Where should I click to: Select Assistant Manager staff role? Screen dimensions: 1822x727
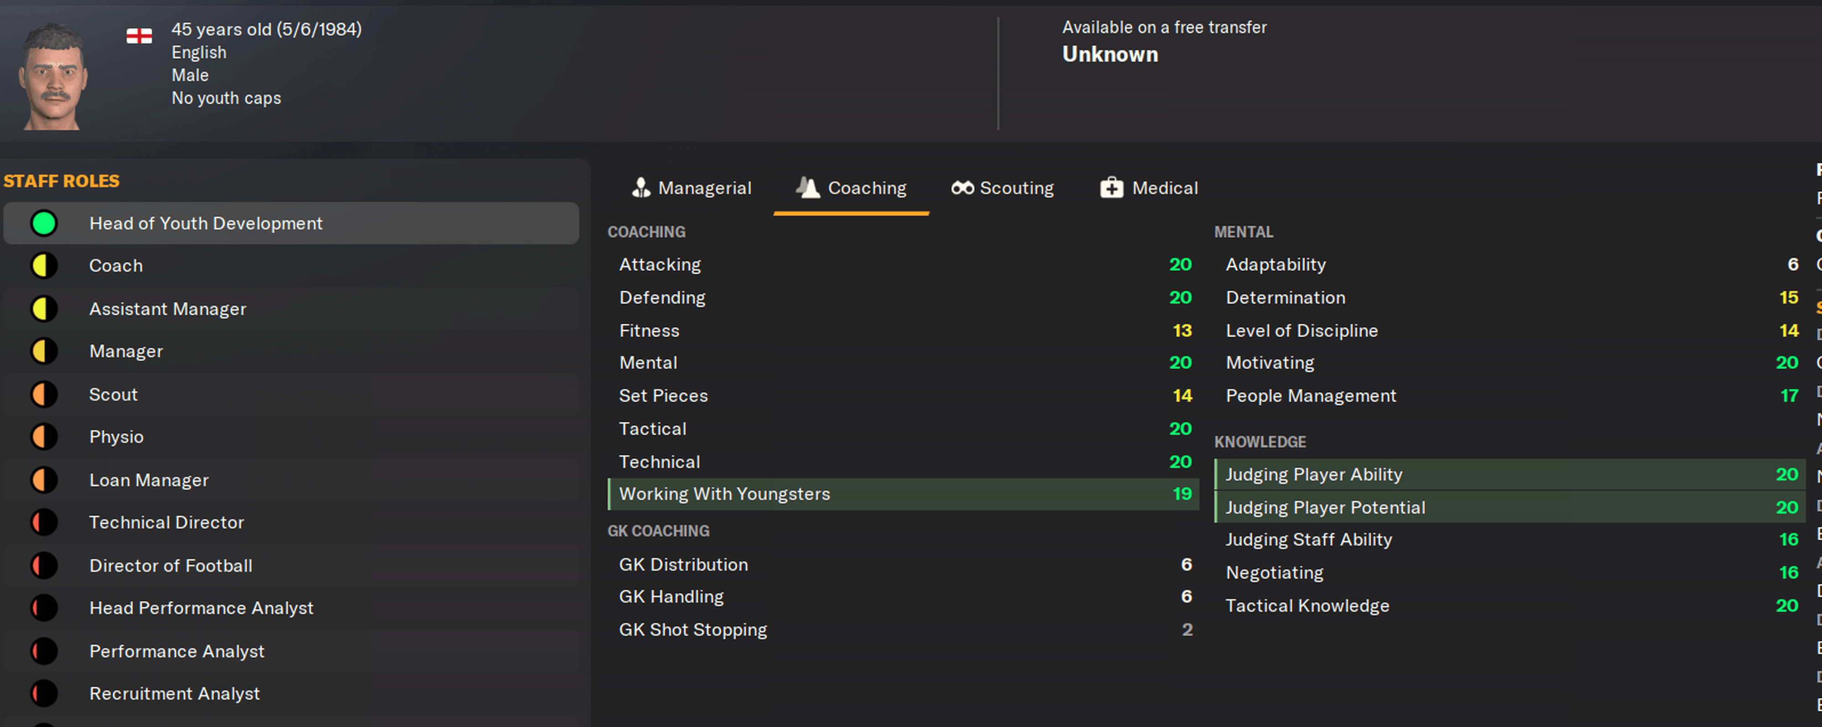tap(167, 309)
